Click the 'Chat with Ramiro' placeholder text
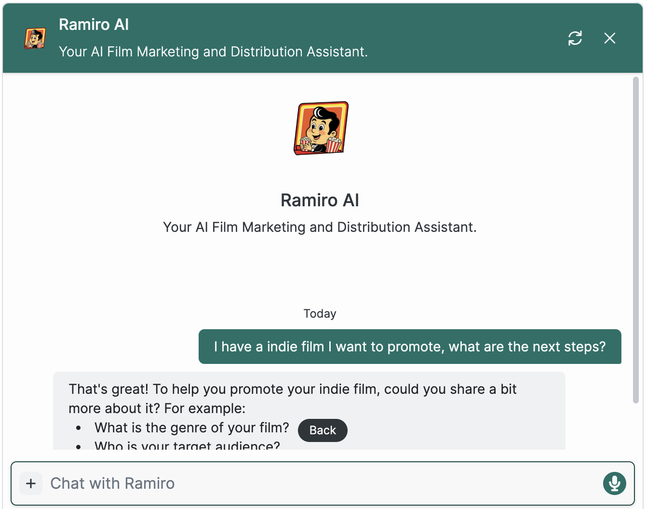 tap(112, 483)
